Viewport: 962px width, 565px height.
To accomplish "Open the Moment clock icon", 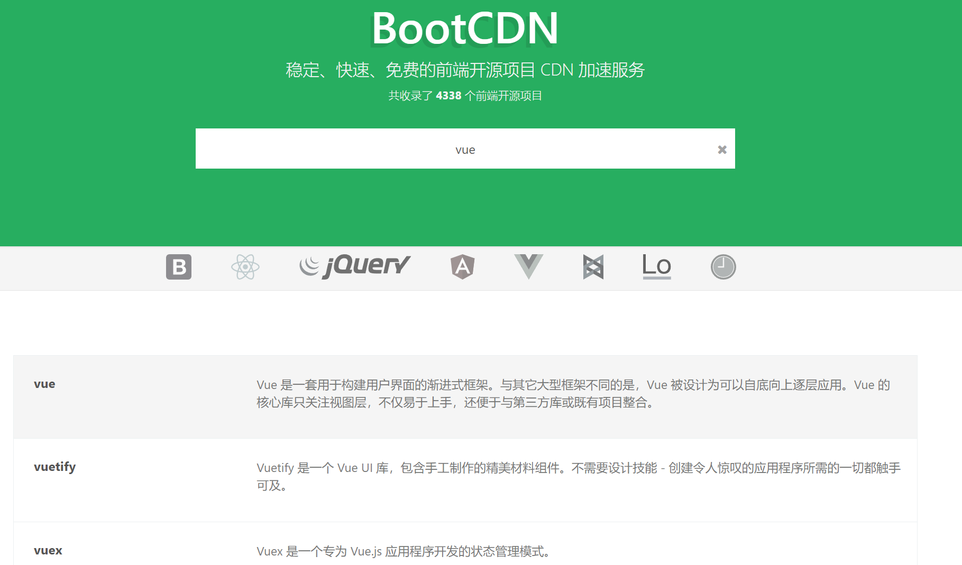I will pyautogui.click(x=723, y=267).
